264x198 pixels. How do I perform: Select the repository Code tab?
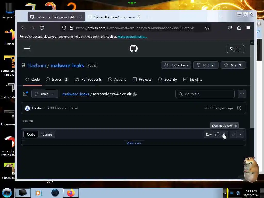pyautogui.click(x=32, y=79)
